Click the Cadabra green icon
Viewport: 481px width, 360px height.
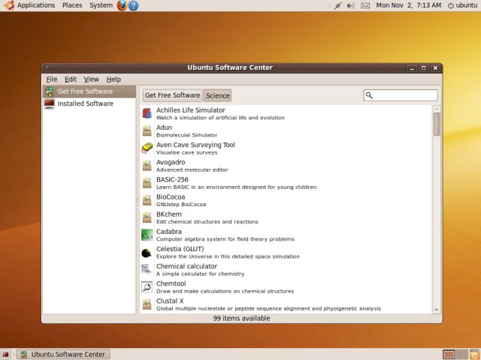[x=147, y=235]
